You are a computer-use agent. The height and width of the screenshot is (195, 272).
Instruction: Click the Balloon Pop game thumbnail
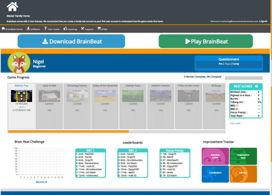coord(22,96)
